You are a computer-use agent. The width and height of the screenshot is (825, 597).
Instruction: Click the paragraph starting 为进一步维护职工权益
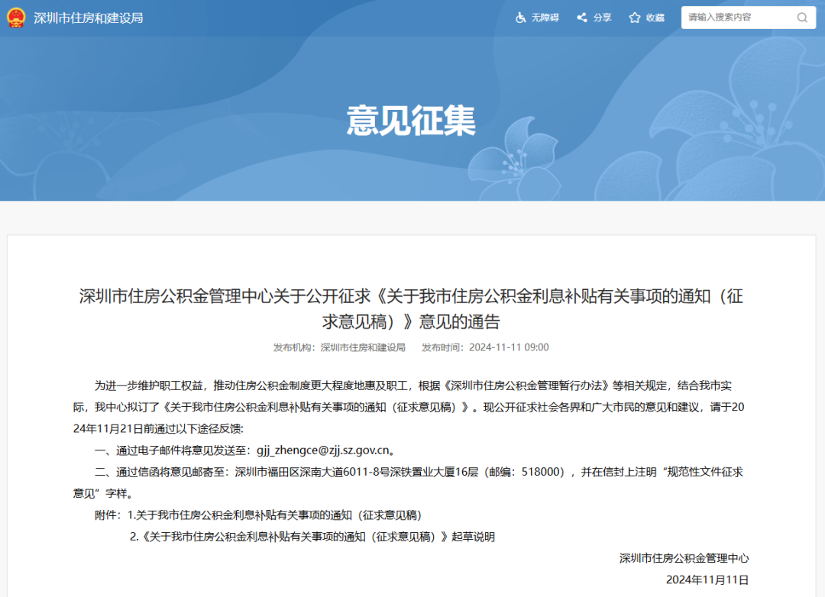[408, 407]
